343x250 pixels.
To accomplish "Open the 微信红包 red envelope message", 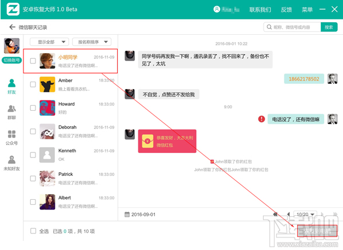I will tap(167, 141).
